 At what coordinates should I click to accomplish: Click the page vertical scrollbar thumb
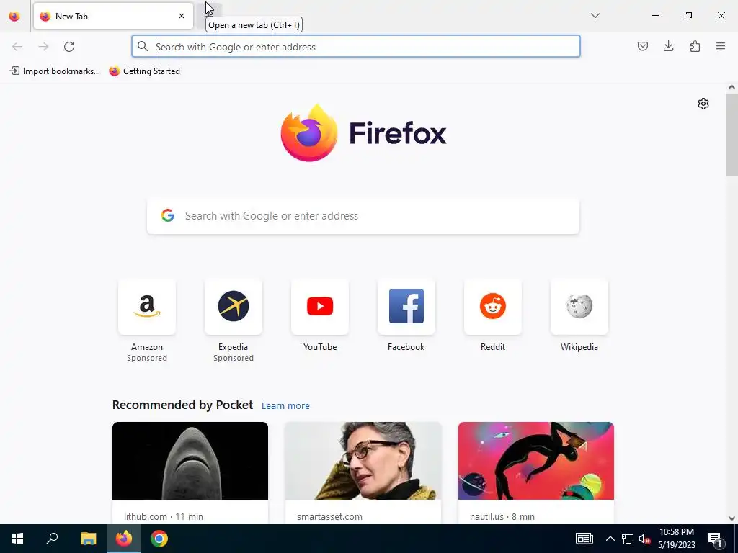pyautogui.click(x=732, y=135)
